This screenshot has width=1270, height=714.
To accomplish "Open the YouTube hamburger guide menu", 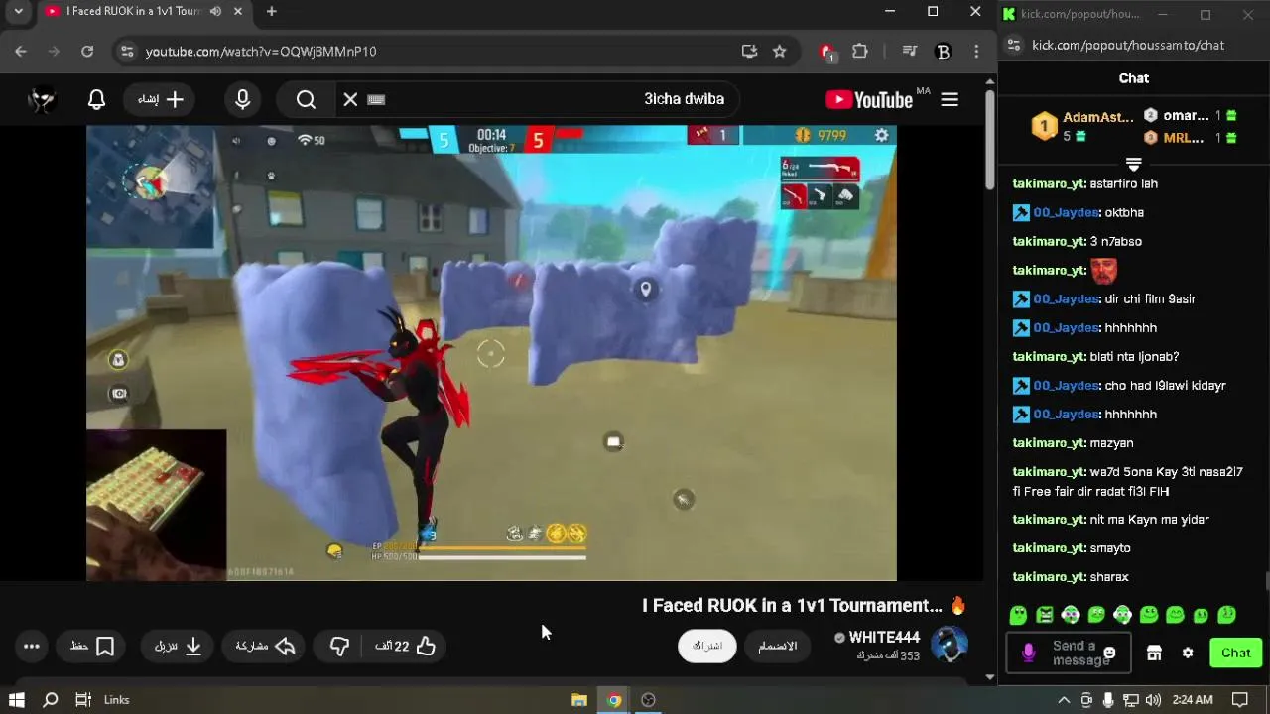I will pyautogui.click(x=950, y=99).
